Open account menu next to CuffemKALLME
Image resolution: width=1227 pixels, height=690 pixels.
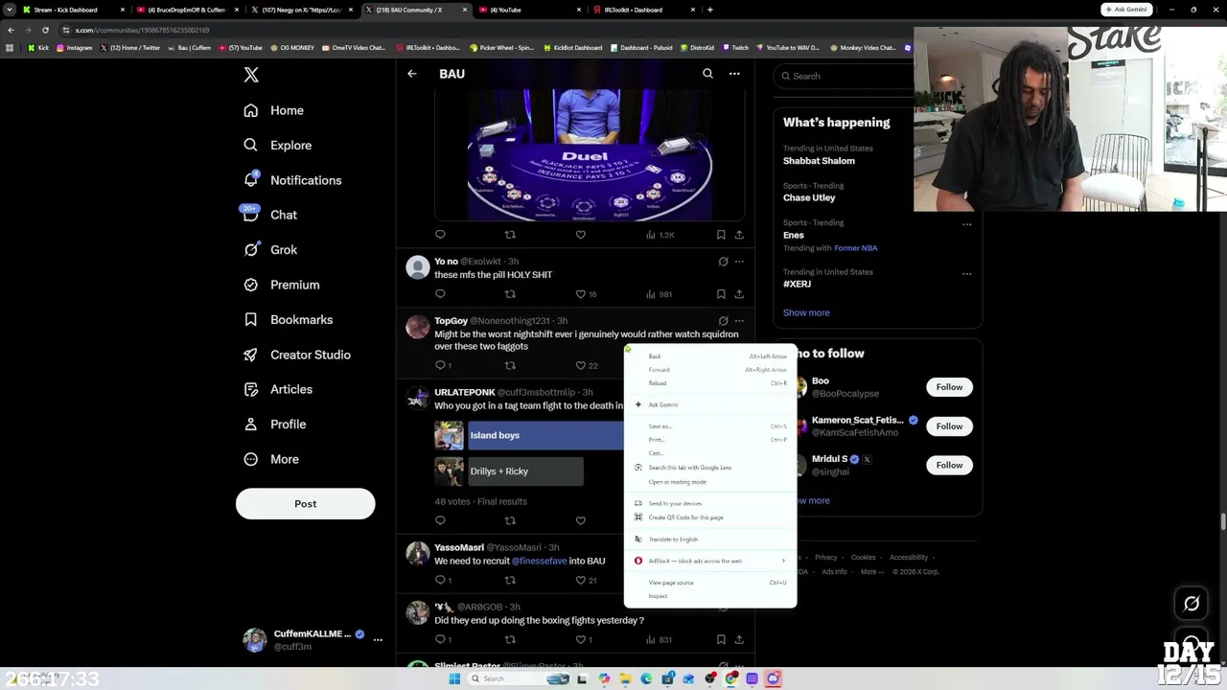(x=378, y=639)
